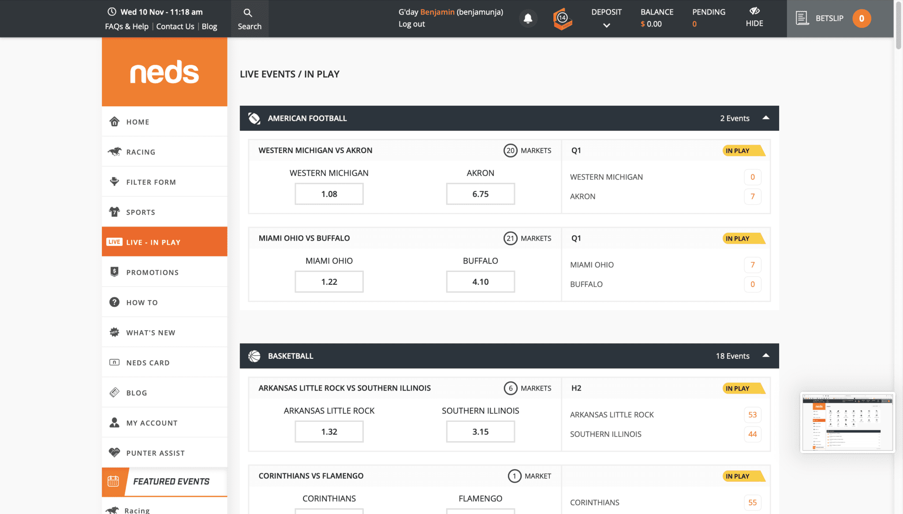Select Akron odds 6.75
The height and width of the screenshot is (514, 903).
tap(480, 194)
